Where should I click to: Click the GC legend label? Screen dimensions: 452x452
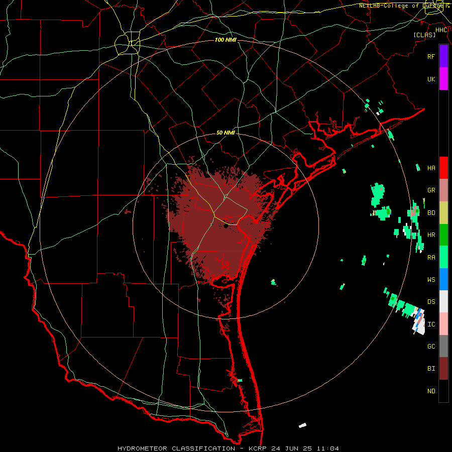coord(431,346)
